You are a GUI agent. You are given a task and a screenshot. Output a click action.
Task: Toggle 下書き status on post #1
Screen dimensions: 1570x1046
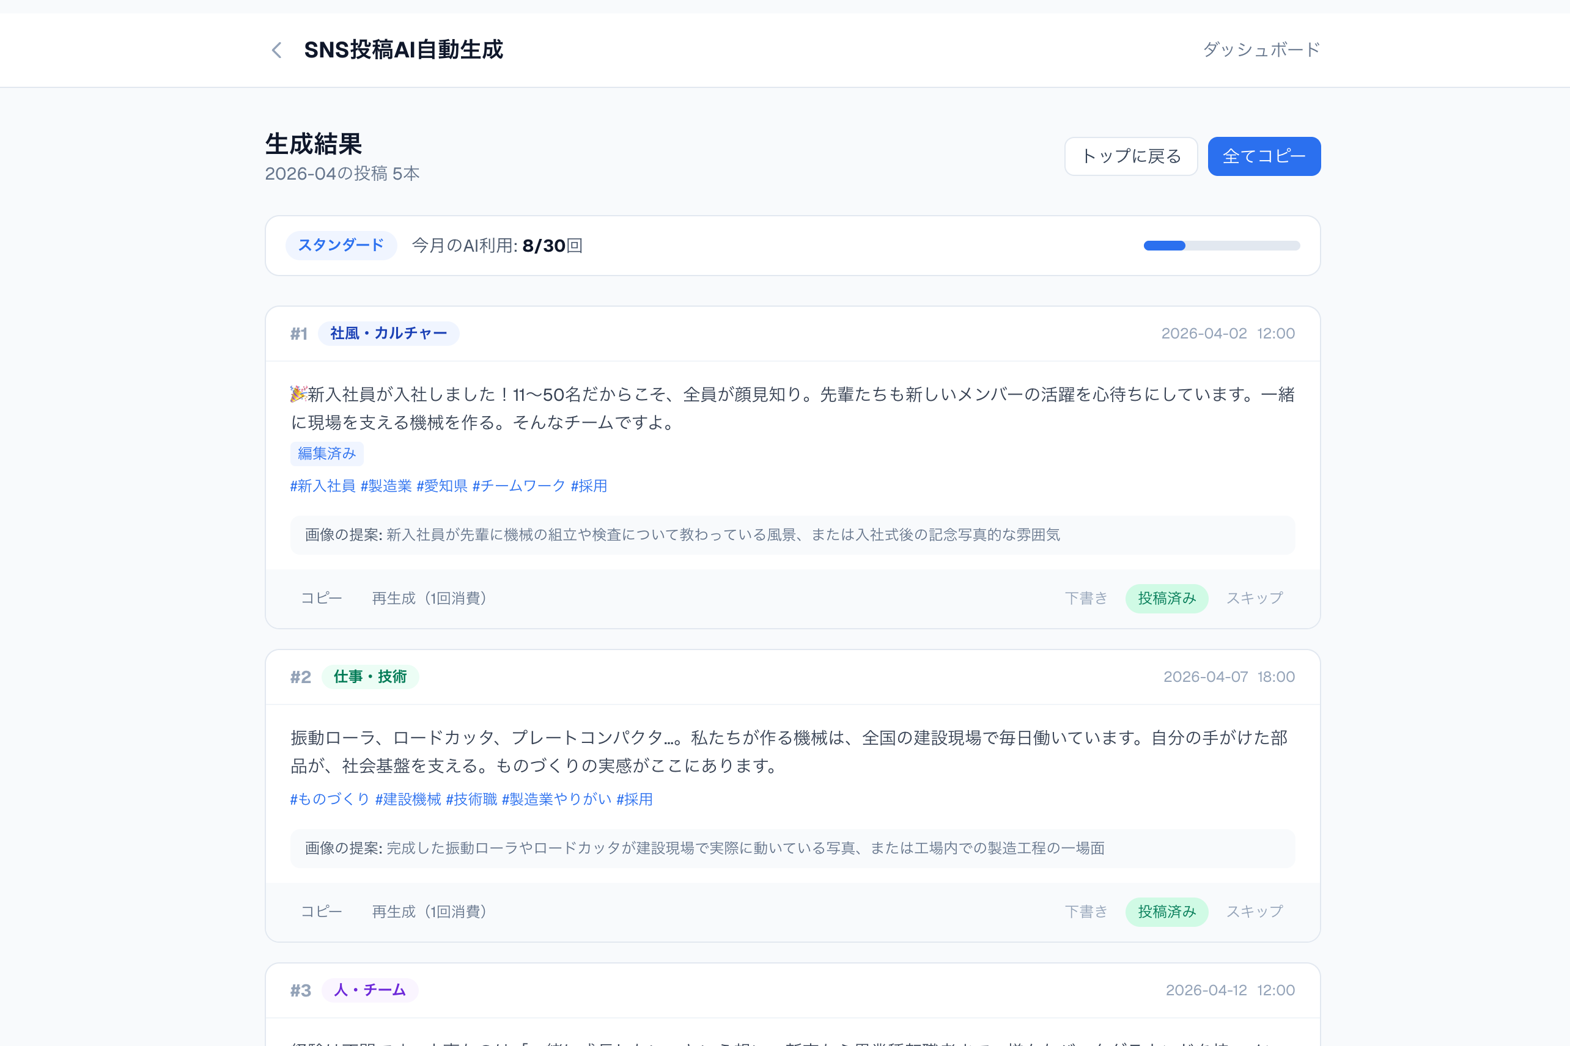tap(1086, 598)
